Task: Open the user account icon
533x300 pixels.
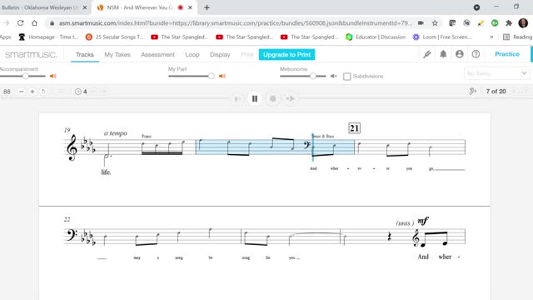Action: 460,54
